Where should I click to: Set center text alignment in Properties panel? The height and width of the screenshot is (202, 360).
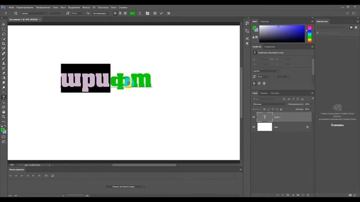pos(259,84)
